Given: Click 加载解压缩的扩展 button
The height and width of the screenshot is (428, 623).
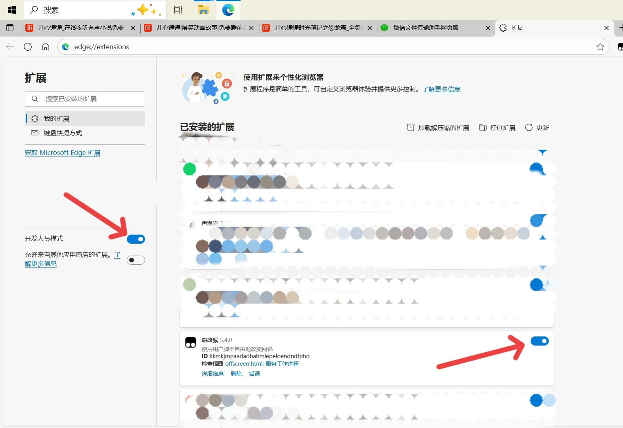Looking at the screenshot, I should pyautogui.click(x=438, y=128).
